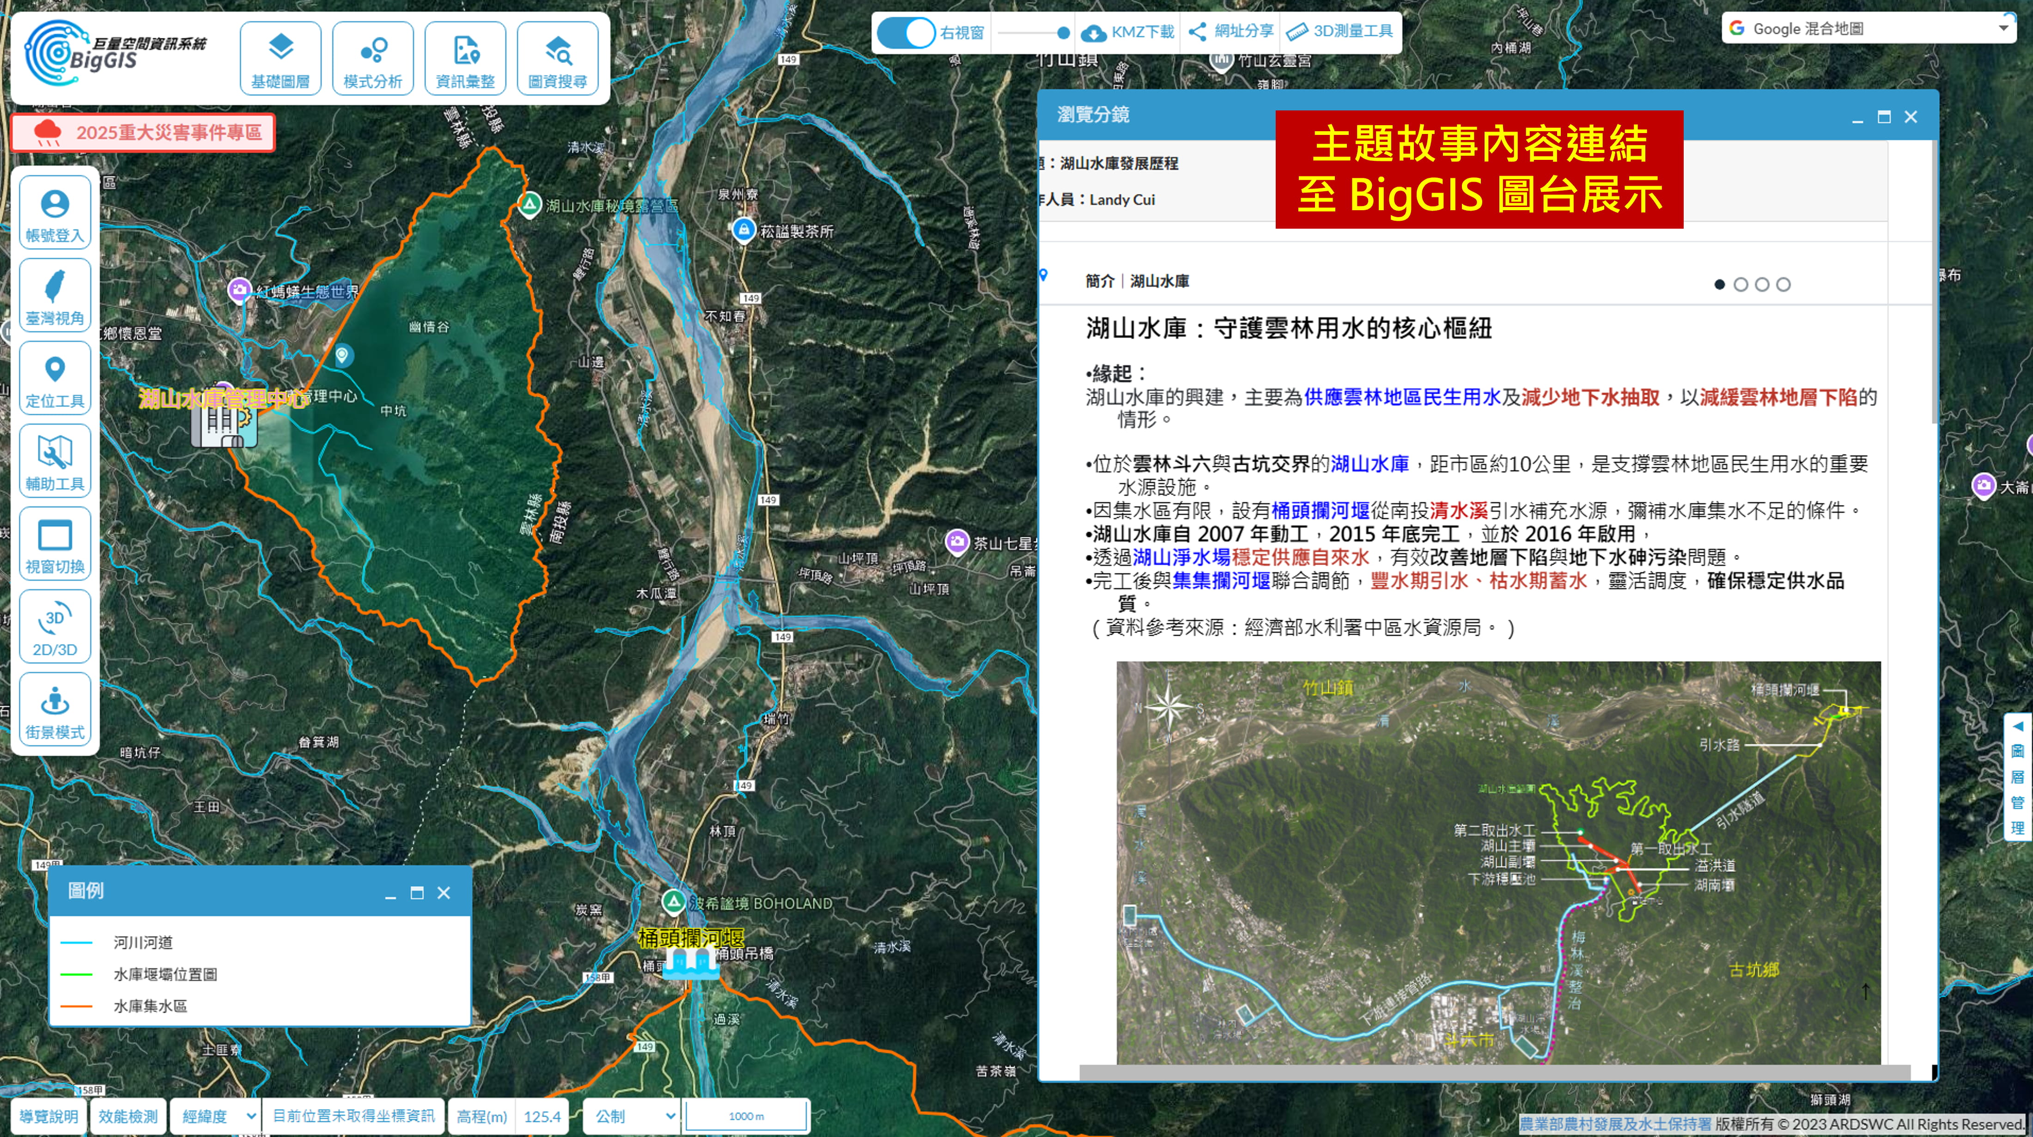Select the fourth story page dot
The height and width of the screenshot is (1137, 2033).
click(x=1783, y=284)
